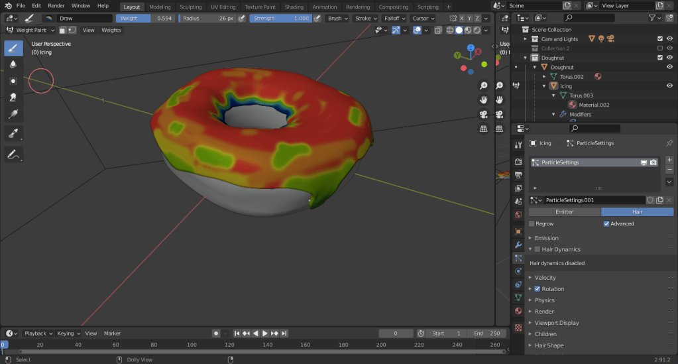This screenshot has width=678, height=364.
Task: Select the Draw brush tool
Action: [13, 48]
